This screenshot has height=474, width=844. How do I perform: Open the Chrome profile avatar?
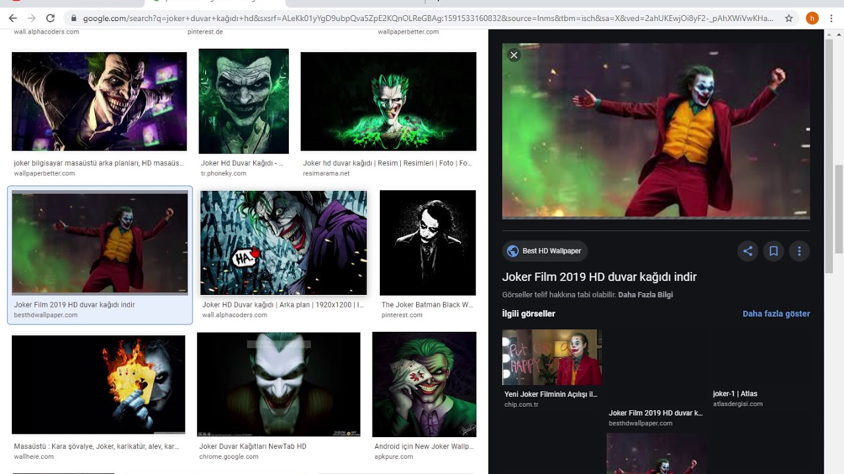click(812, 18)
